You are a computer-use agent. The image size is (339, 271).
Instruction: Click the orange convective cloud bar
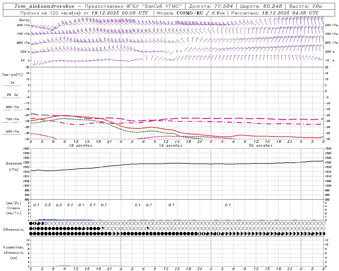(x=65, y=265)
